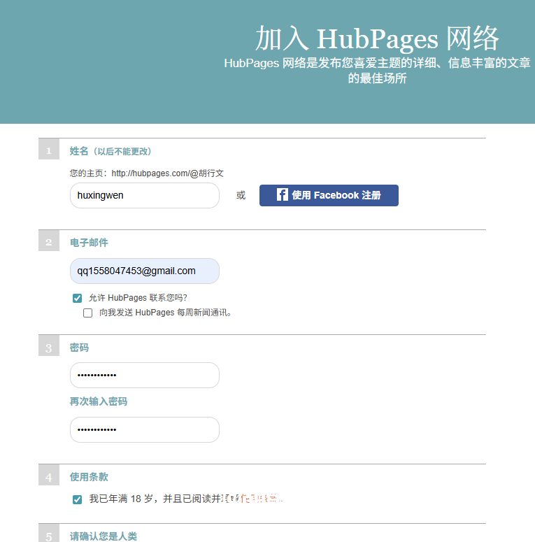
Task: Click the 使用条款 section heading
Action: tap(89, 477)
